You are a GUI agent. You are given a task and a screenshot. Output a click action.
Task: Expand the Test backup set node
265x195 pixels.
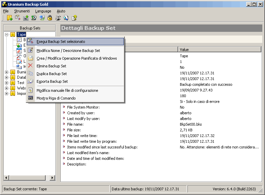click(x=7, y=83)
